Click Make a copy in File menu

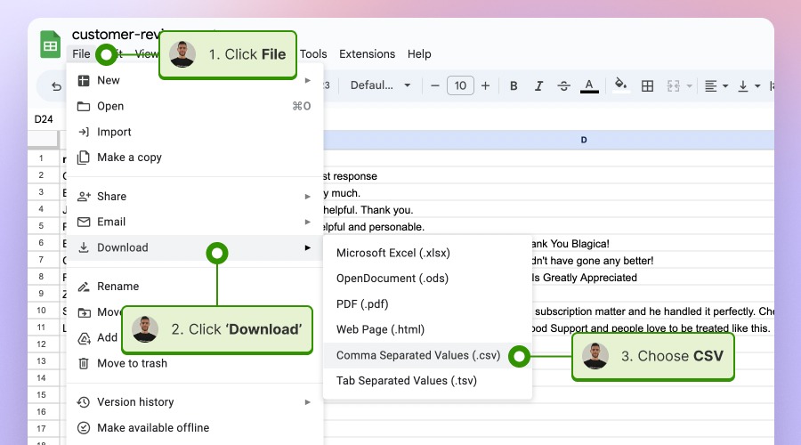[x=129, y=158]
